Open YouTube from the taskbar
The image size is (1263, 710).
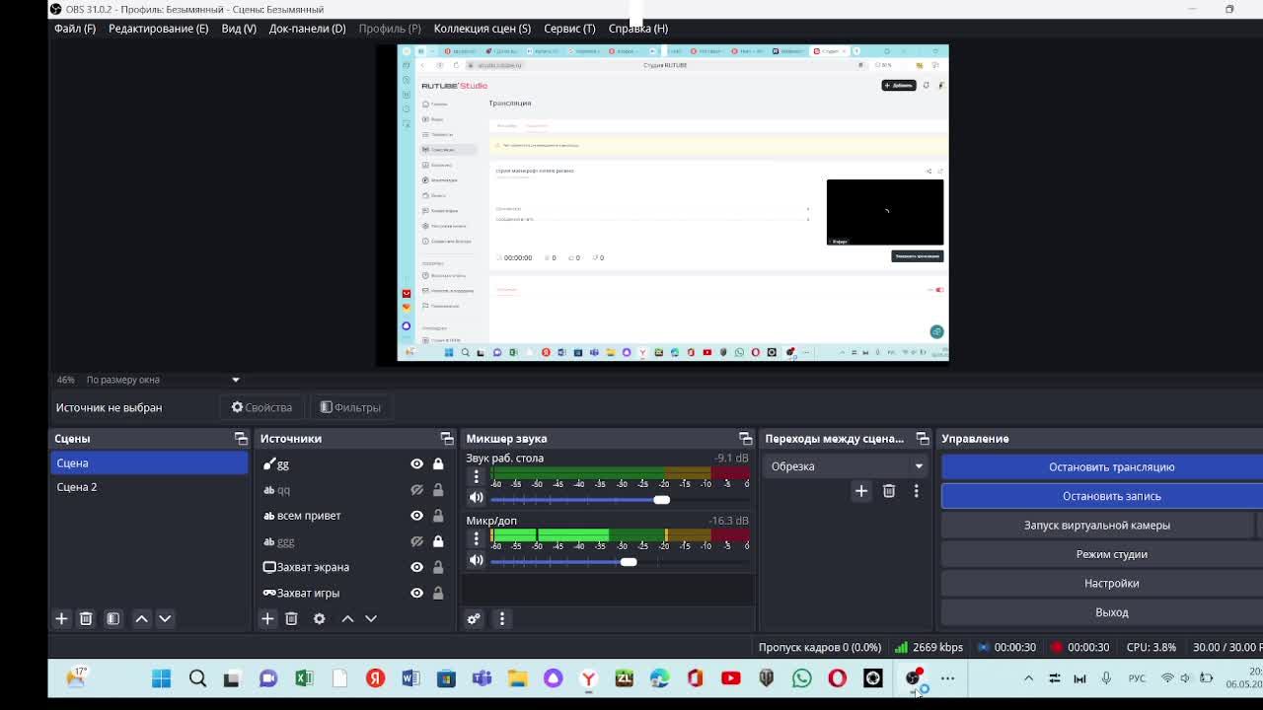click(730, 678)
